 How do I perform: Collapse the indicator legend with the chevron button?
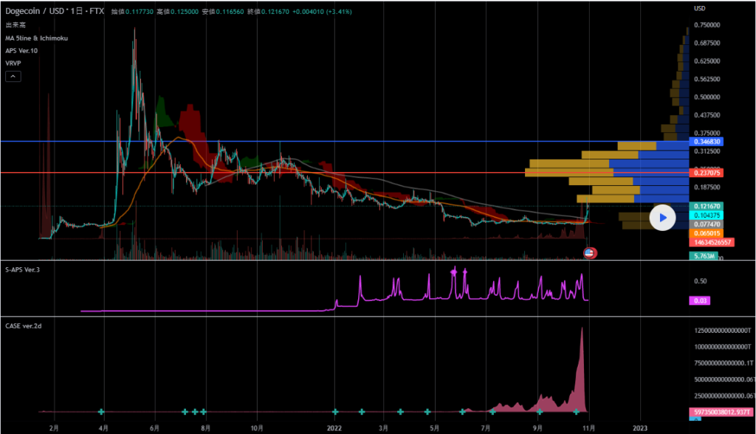click(14, 77)
